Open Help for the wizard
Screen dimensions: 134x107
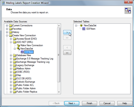click(125, 103)
